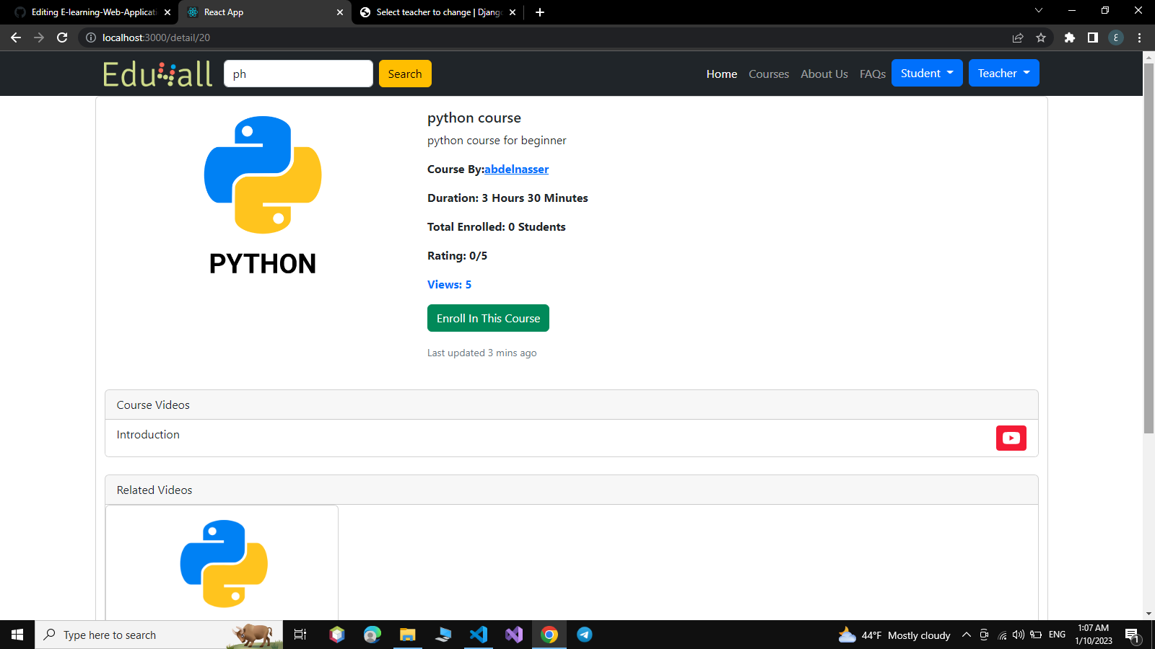Open Telegram from the taskbar
This screenshot has height=649, width=1155.
pyautogui.click(x=584, y=635)
